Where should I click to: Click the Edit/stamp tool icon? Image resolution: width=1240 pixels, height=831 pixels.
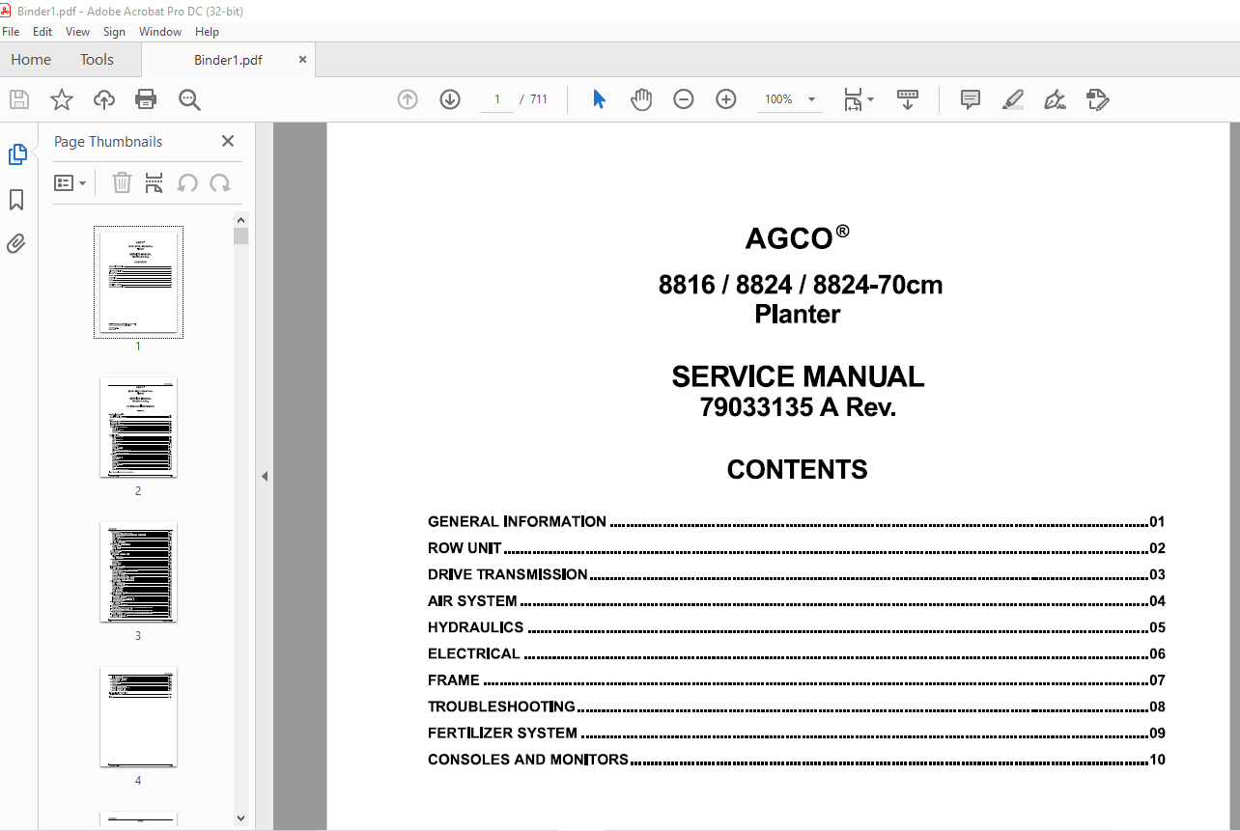click(x=1098, y=99)
